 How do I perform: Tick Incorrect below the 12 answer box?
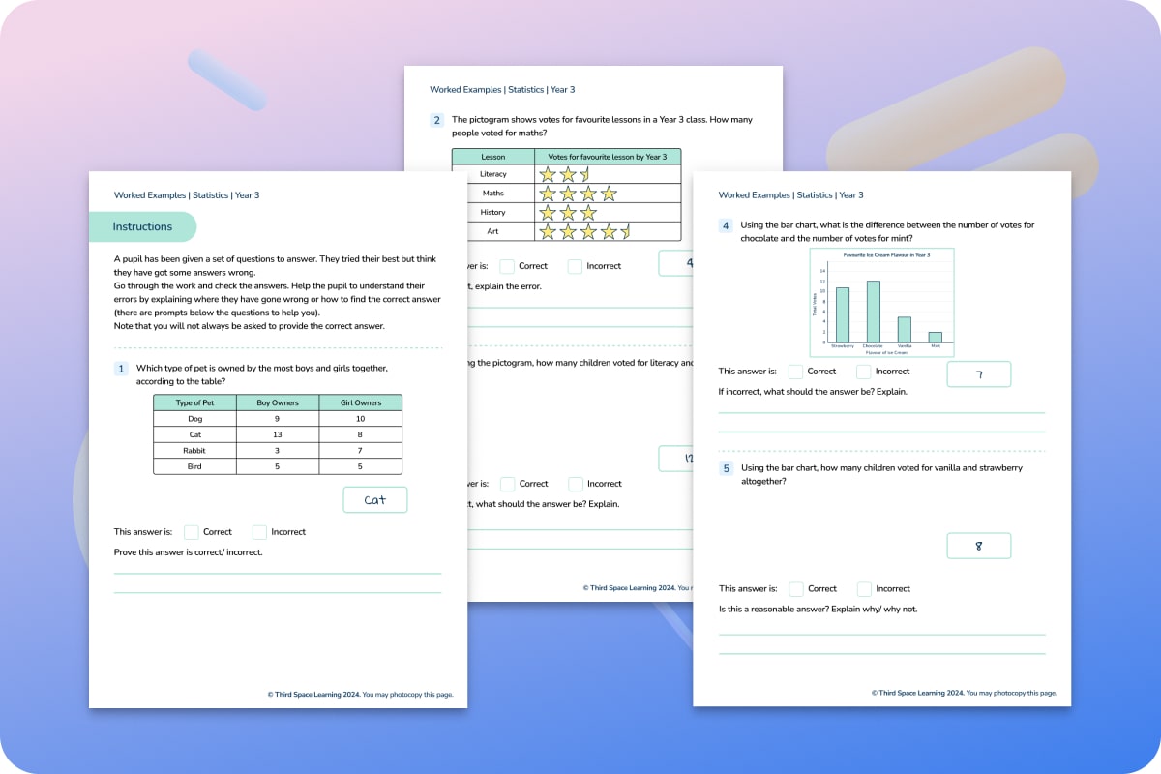(575, 484)
